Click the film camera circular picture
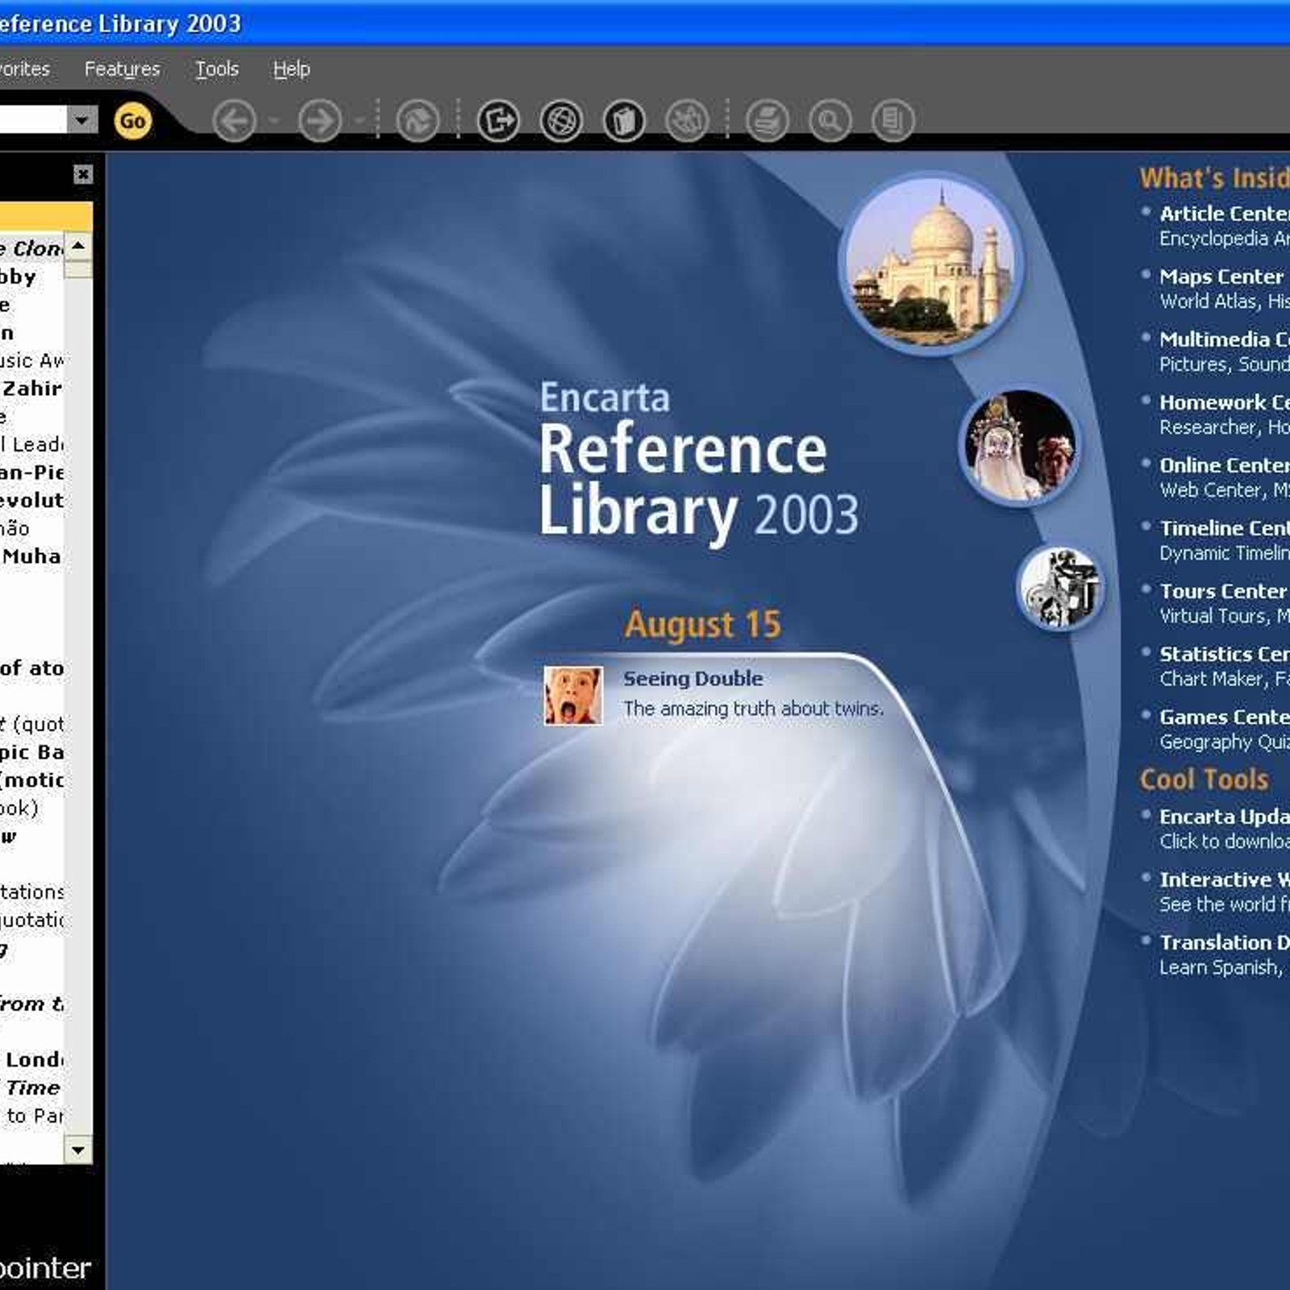 pos(1059,588)
